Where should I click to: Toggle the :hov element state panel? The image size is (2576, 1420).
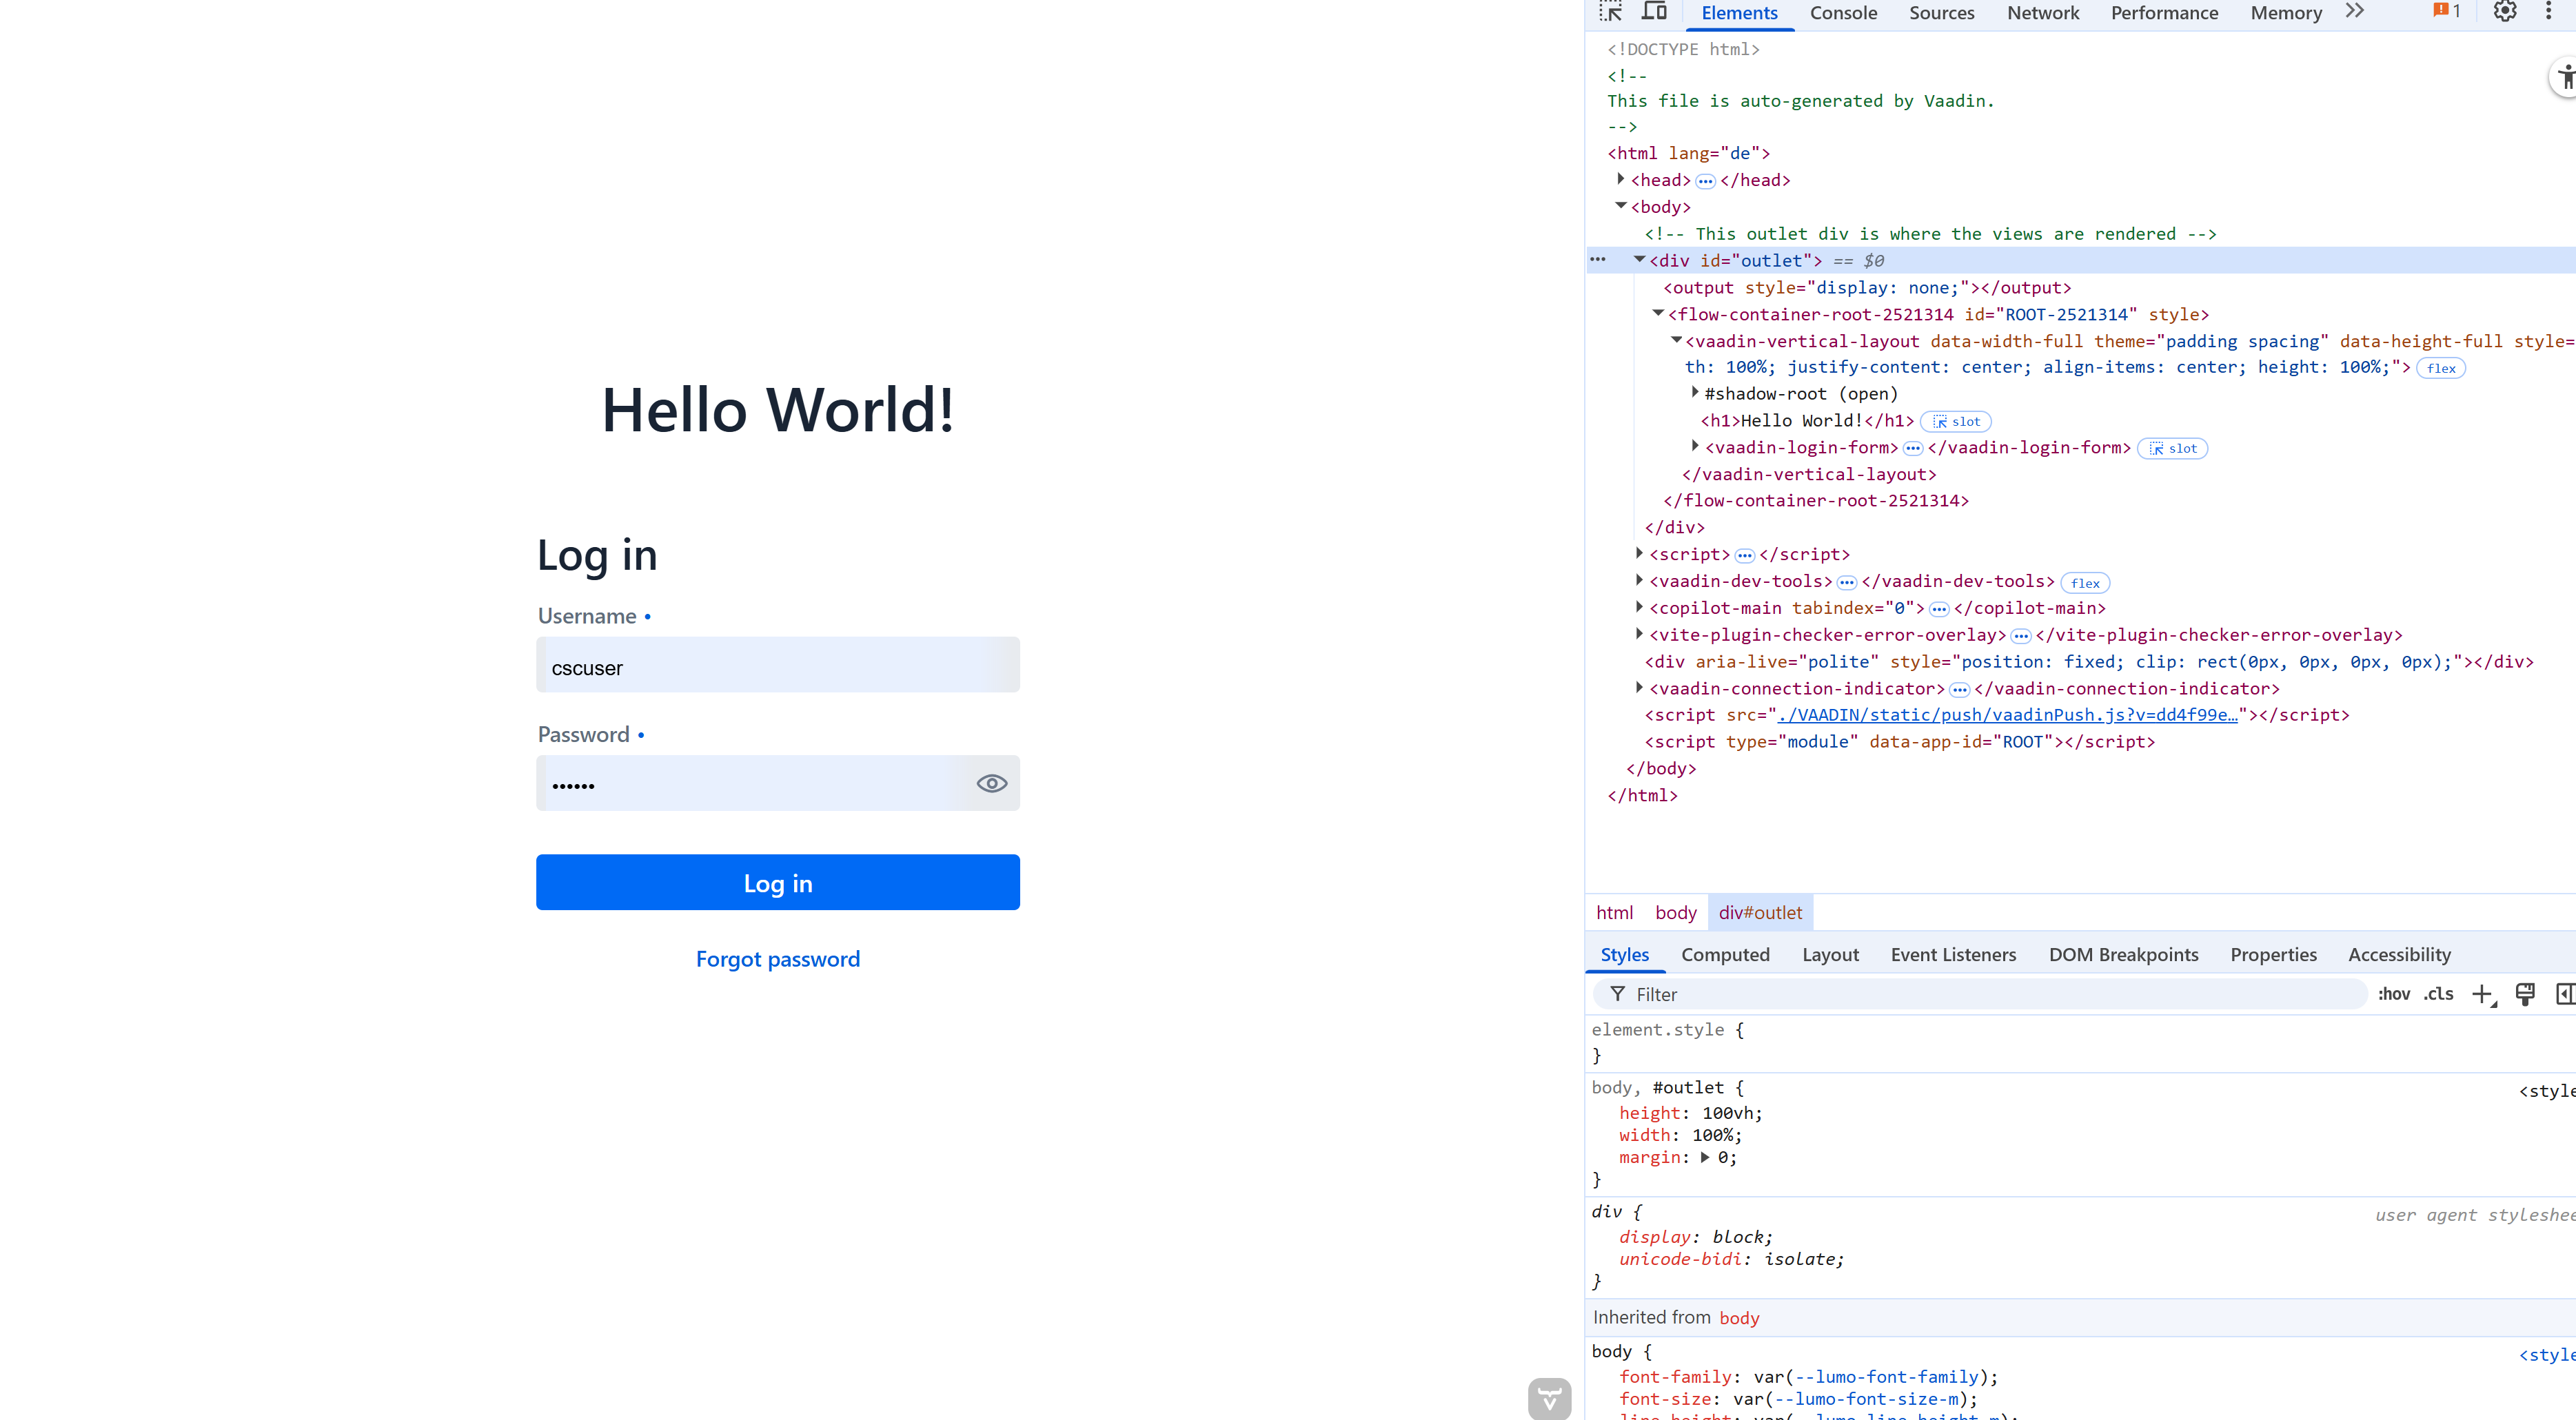coord(2393,994)
